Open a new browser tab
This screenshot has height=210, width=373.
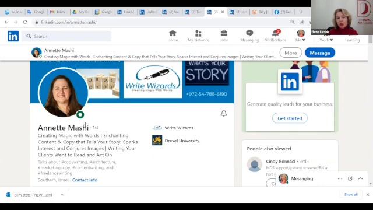tap(301, 12)
